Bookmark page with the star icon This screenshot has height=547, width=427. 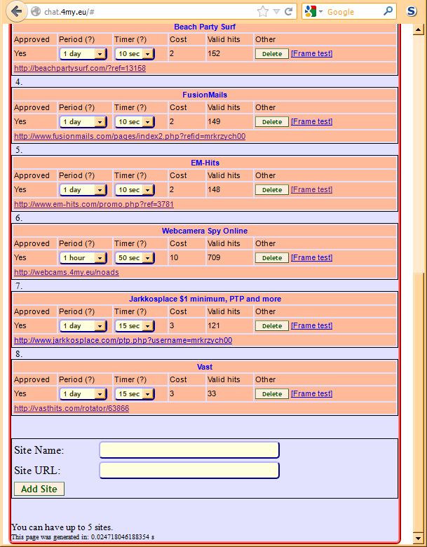(x=263, y=12)
